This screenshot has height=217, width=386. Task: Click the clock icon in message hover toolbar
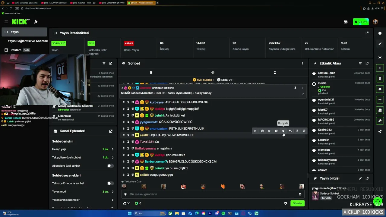click(x=262, y=131)
